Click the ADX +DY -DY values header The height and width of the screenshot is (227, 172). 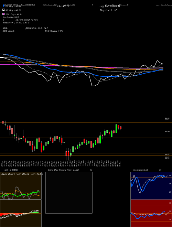pos(22,174)
